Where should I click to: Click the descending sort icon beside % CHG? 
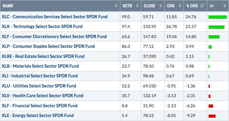tap(202, 6)
